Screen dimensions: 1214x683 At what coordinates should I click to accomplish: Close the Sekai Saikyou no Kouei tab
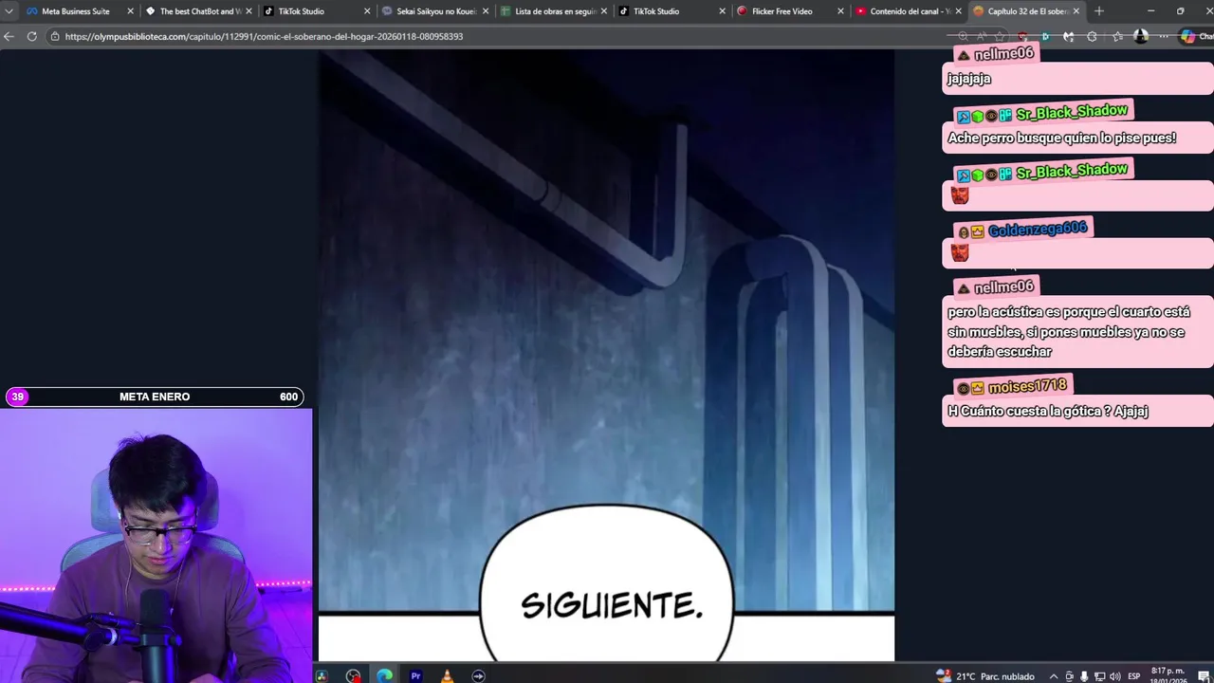486,11
